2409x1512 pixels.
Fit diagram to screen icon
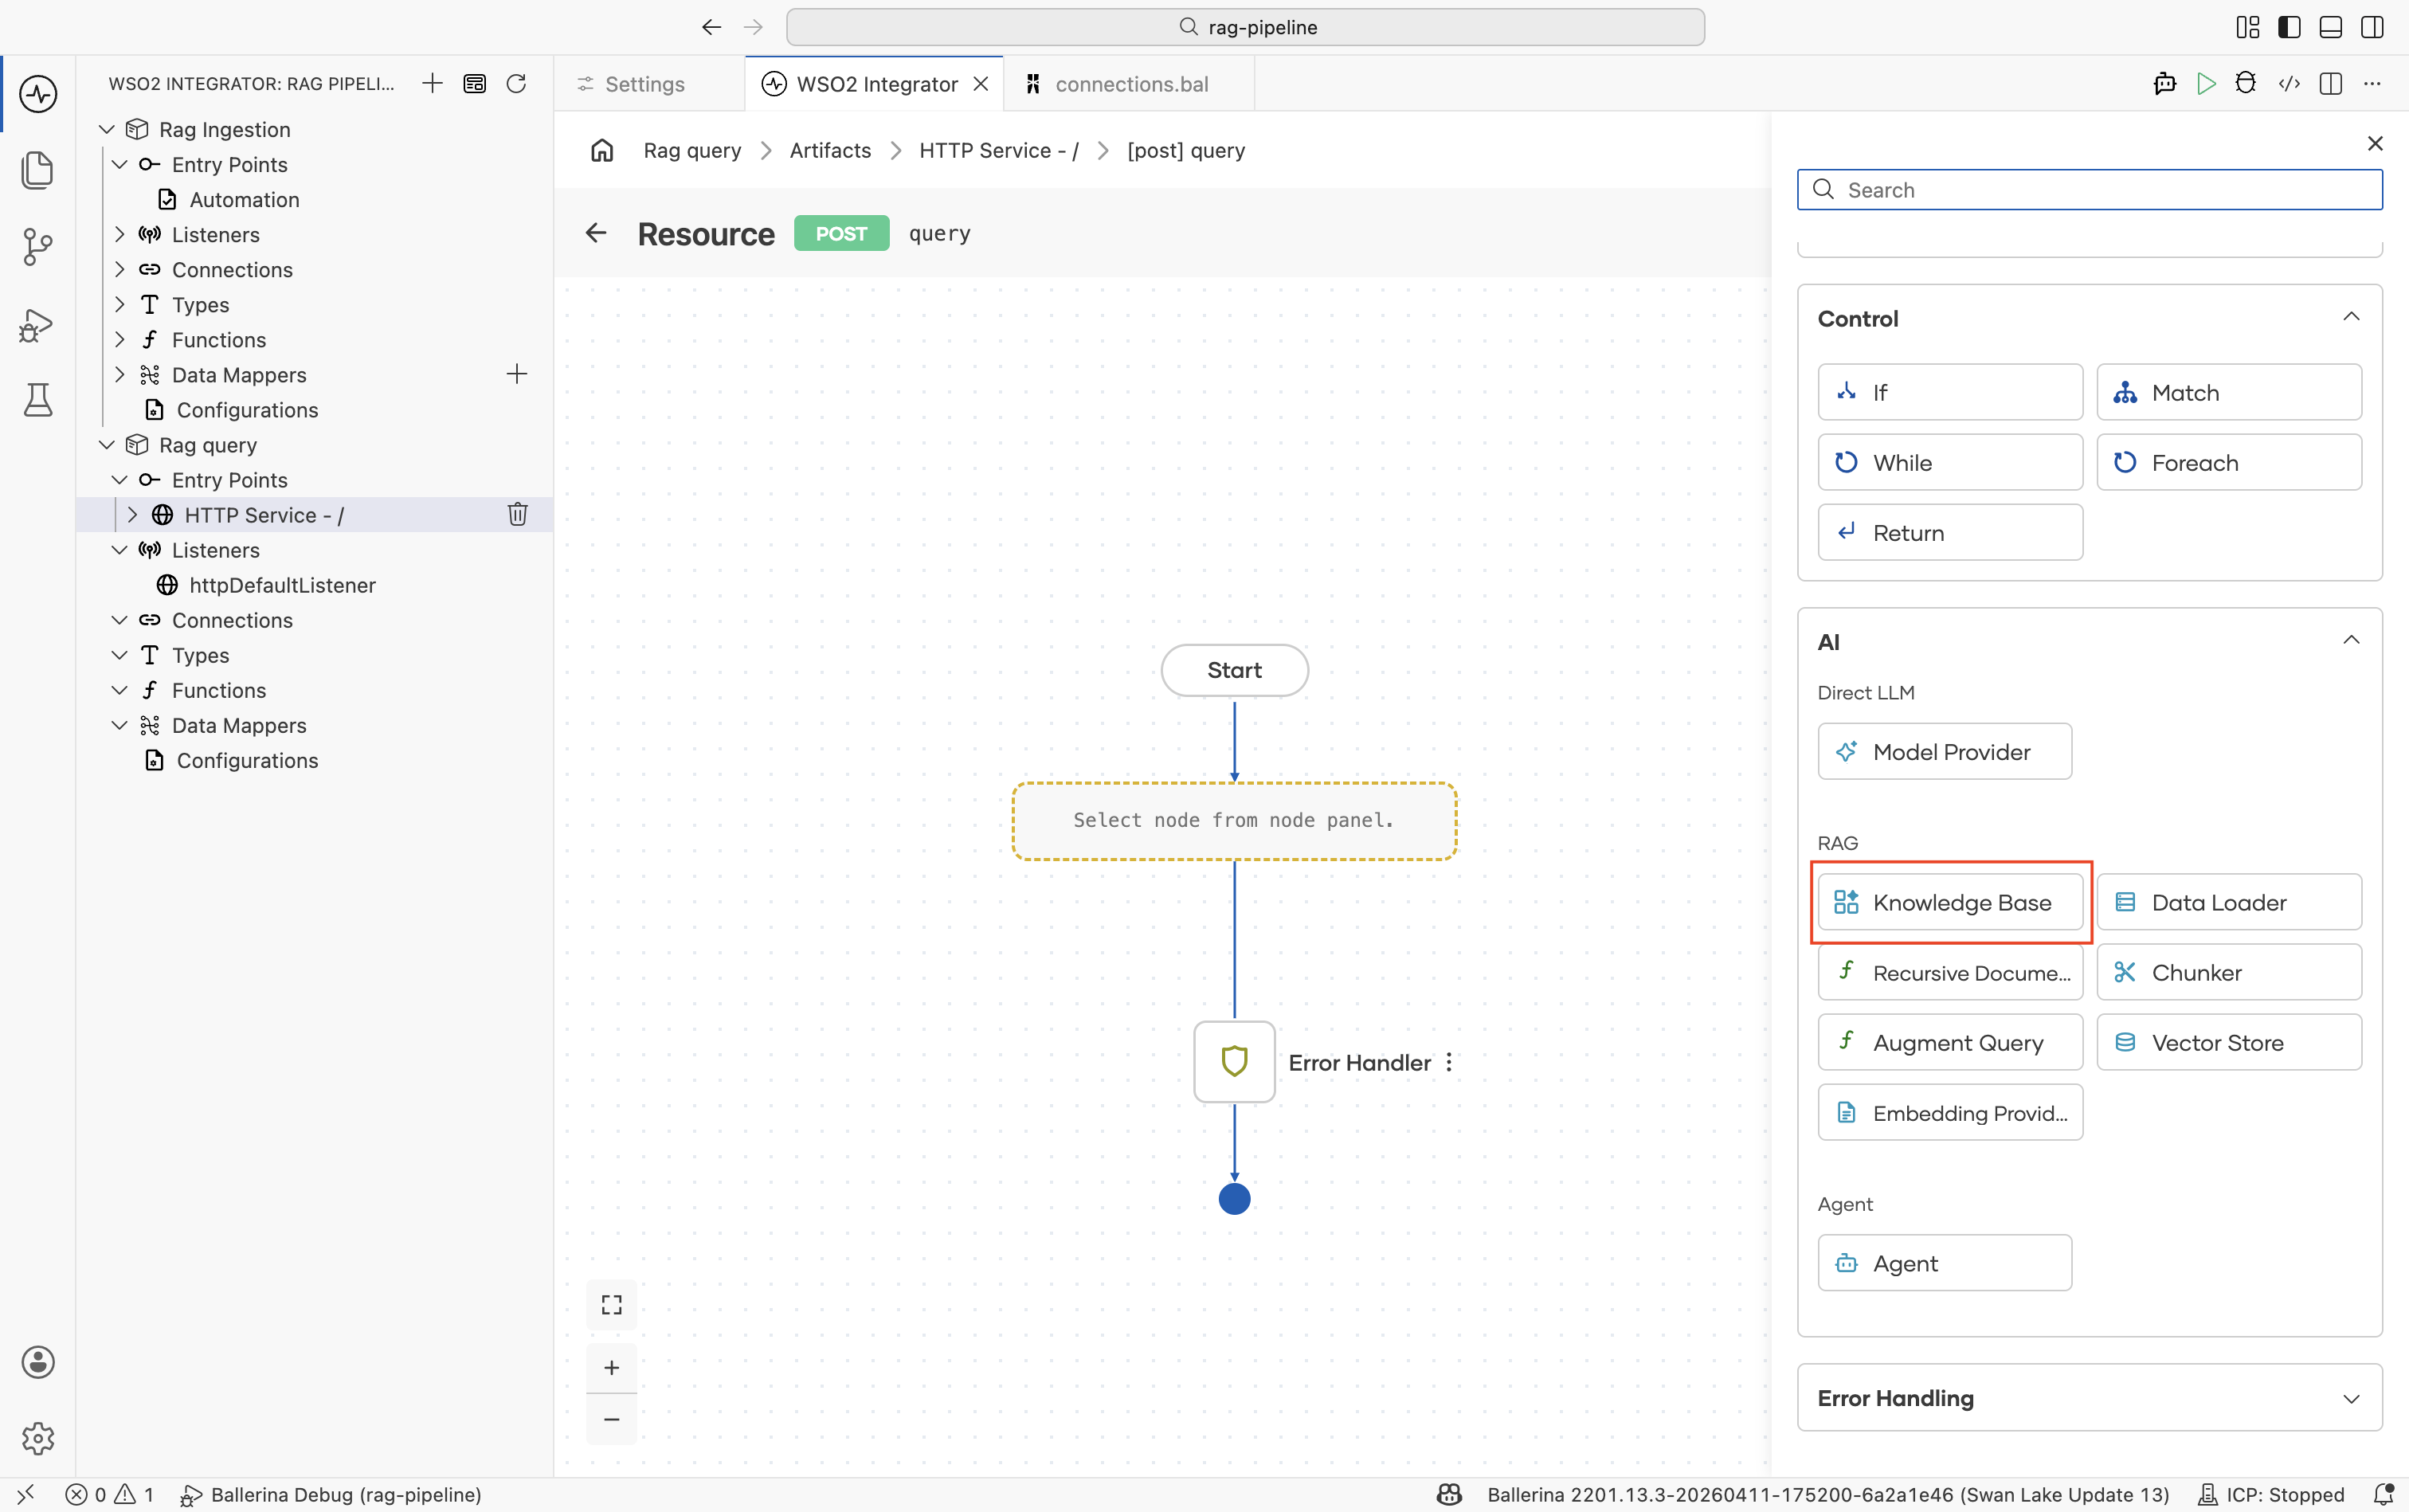point(612,1305)
